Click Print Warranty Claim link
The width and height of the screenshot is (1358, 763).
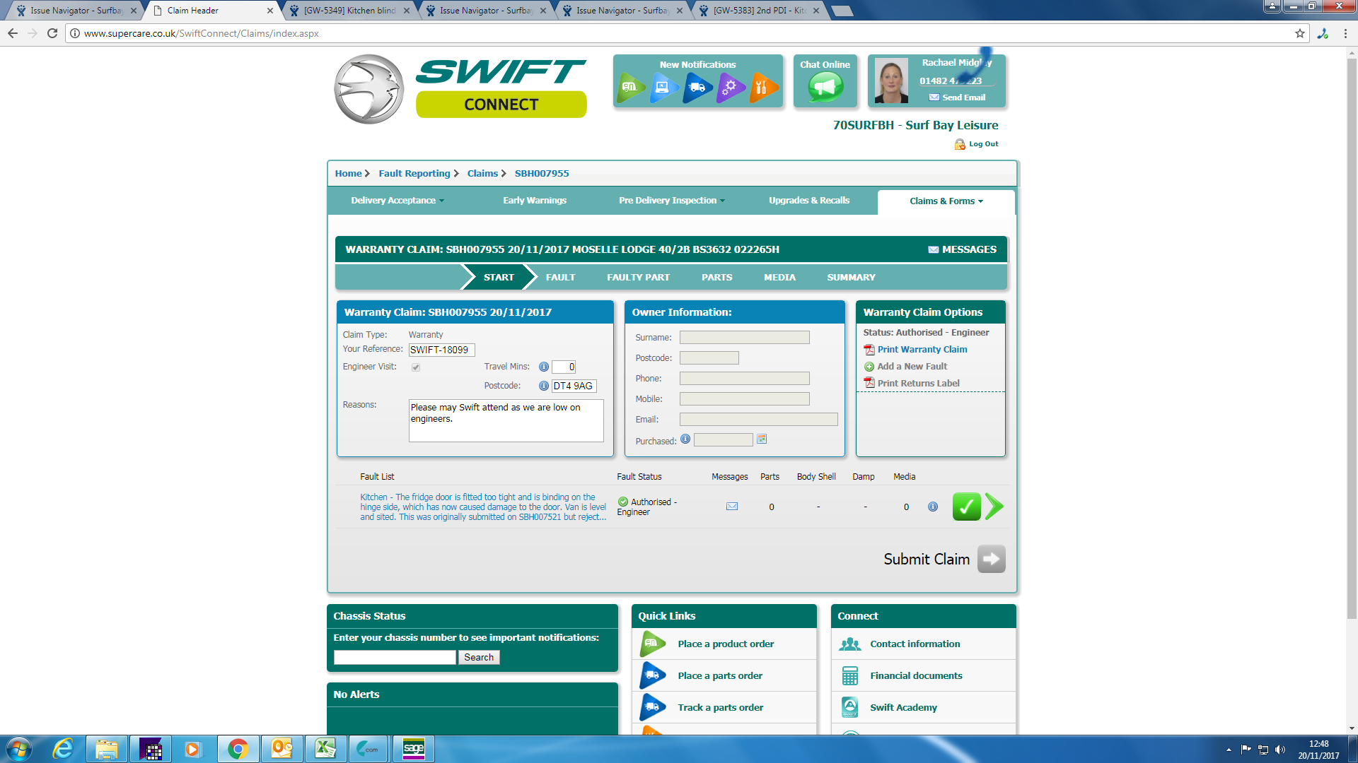[922, 350]
